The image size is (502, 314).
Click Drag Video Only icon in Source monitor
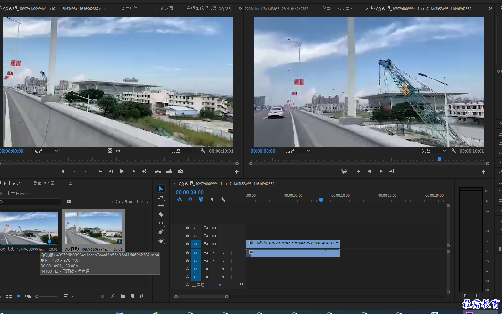pos(110,151)
